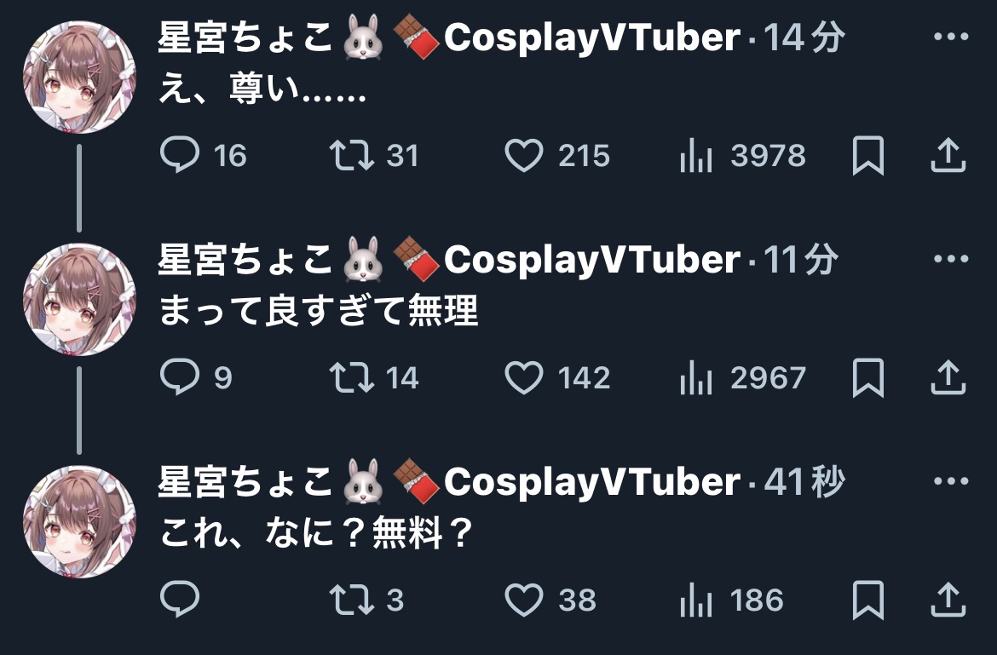Viewport: 997px width, 655px height.
Task: Bookmark the え、尊い tweet
Action: (x=868, y=155)
